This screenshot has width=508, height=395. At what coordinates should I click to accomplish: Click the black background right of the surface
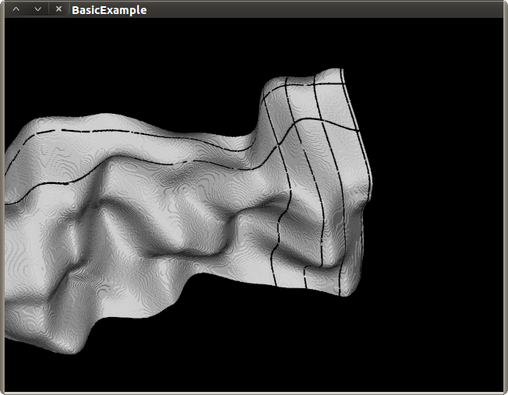coord(436,195)
